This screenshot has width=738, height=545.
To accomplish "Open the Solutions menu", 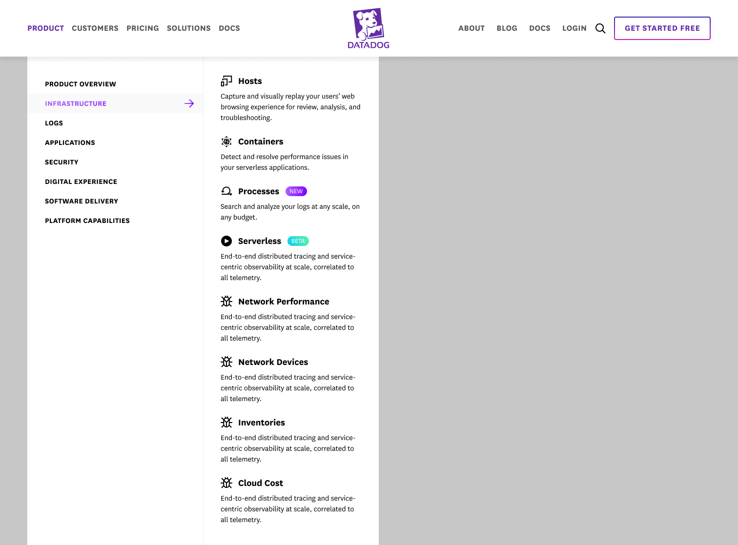I will point(189,28).
